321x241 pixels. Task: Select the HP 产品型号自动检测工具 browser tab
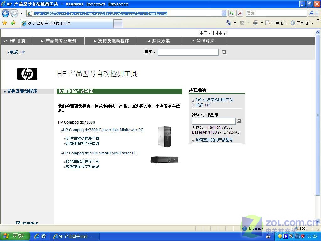tap(67, 24)
